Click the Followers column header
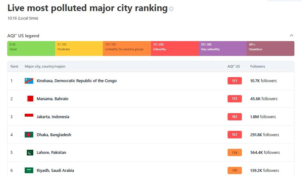This screenshot has width=302, height=176. 257,66
